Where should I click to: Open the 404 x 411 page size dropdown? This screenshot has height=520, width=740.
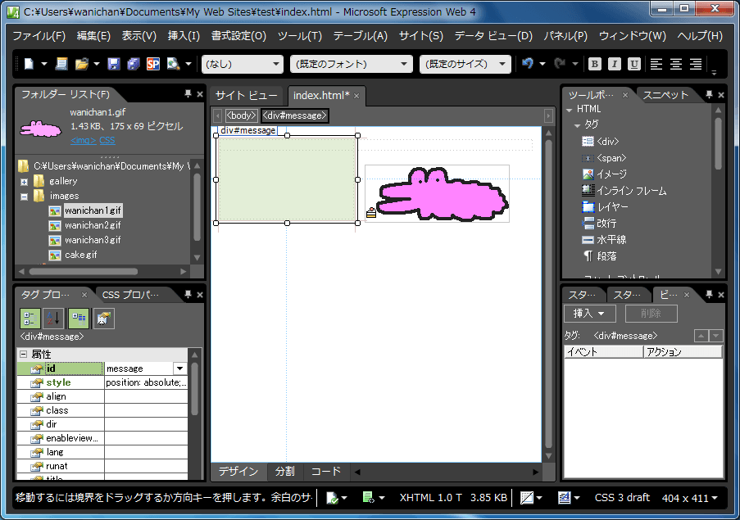coord(689,498)
